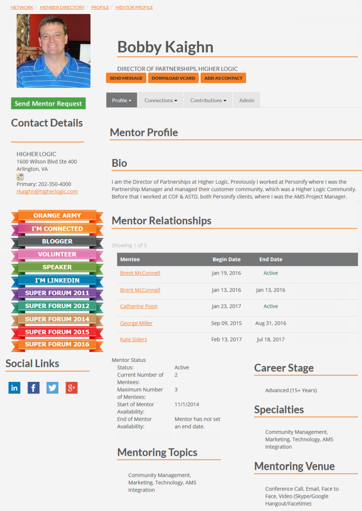Open Brent McConnell mentee with Jan 19 begin date
The image size is (362, 511).
(140, 273)
